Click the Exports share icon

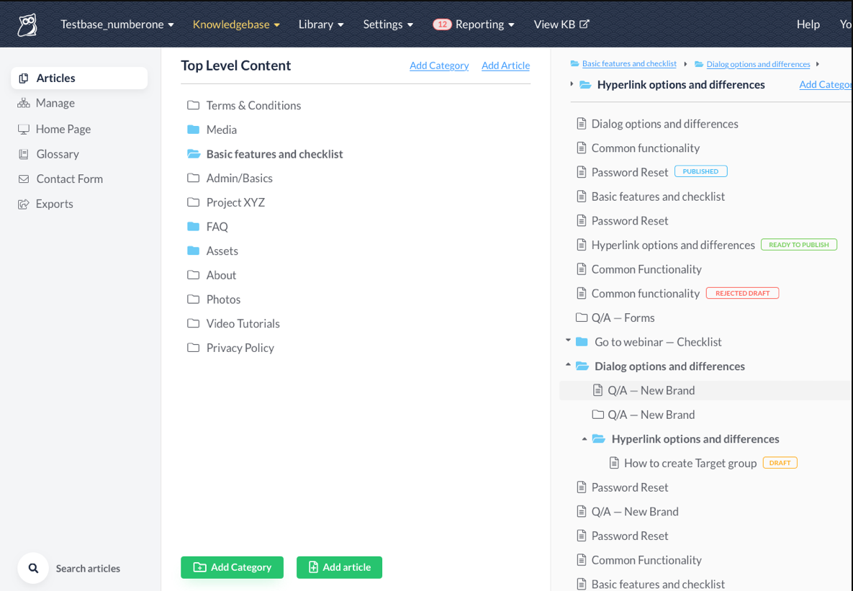click(x=23, y=204)
